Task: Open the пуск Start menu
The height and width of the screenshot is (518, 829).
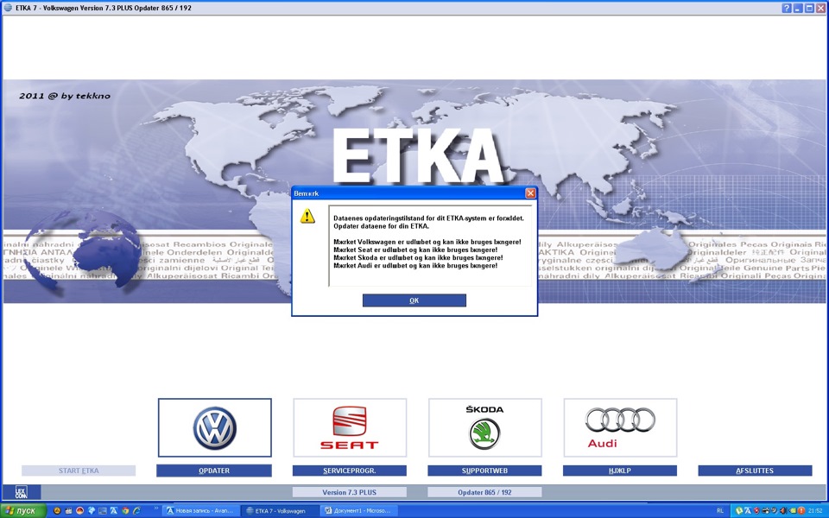Action: coord(22,510)
